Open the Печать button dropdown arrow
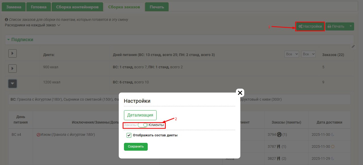The image size is (363, 165). [351, 26]
